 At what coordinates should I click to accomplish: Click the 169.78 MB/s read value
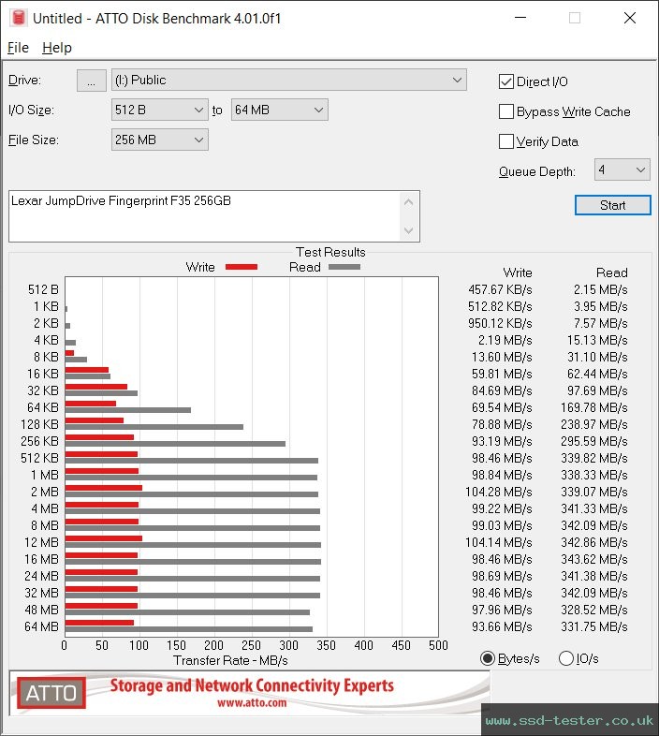click(594, 407)
